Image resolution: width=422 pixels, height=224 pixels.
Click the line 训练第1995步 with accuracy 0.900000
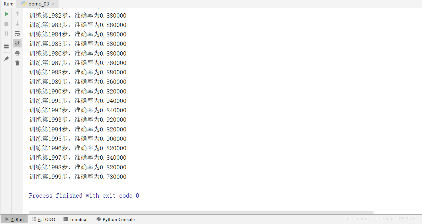tap(78, 139)
